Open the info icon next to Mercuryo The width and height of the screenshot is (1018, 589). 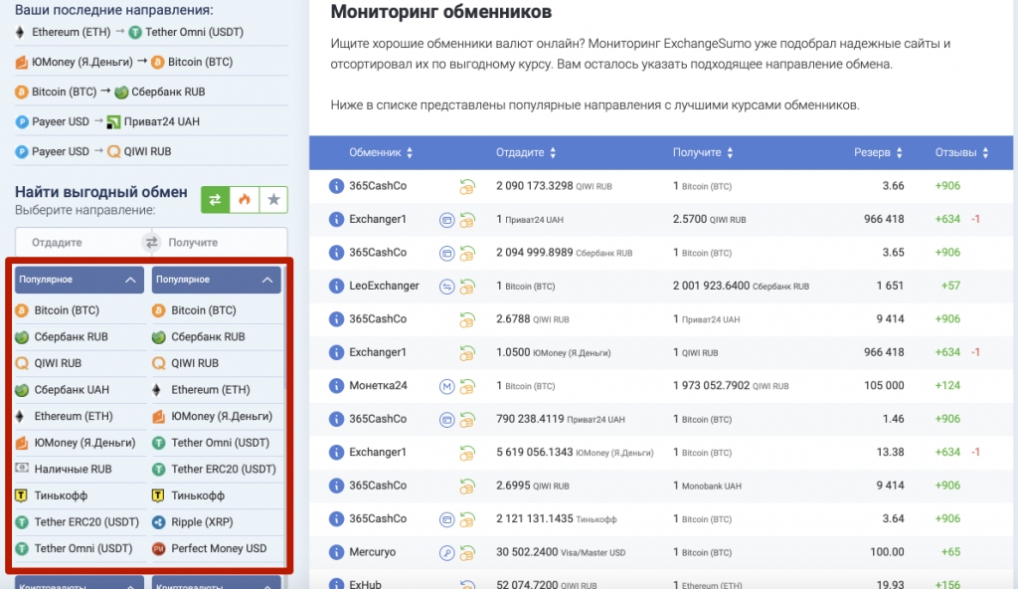point(336,552)
